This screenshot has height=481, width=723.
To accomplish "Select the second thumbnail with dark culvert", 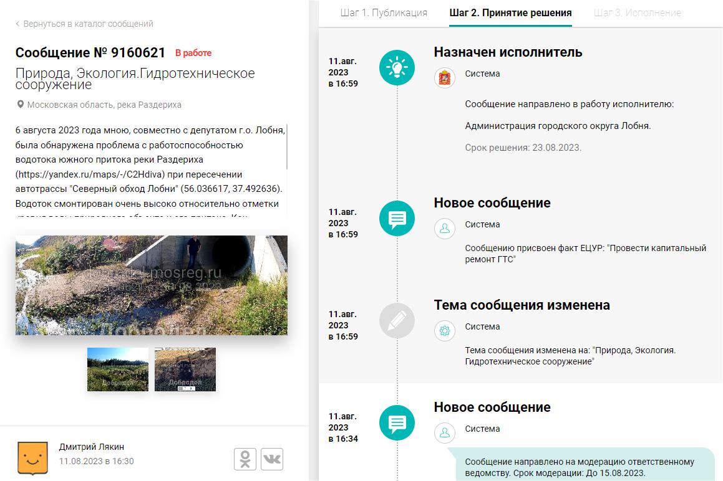I will pyautogui.click(x=185, y=369).
